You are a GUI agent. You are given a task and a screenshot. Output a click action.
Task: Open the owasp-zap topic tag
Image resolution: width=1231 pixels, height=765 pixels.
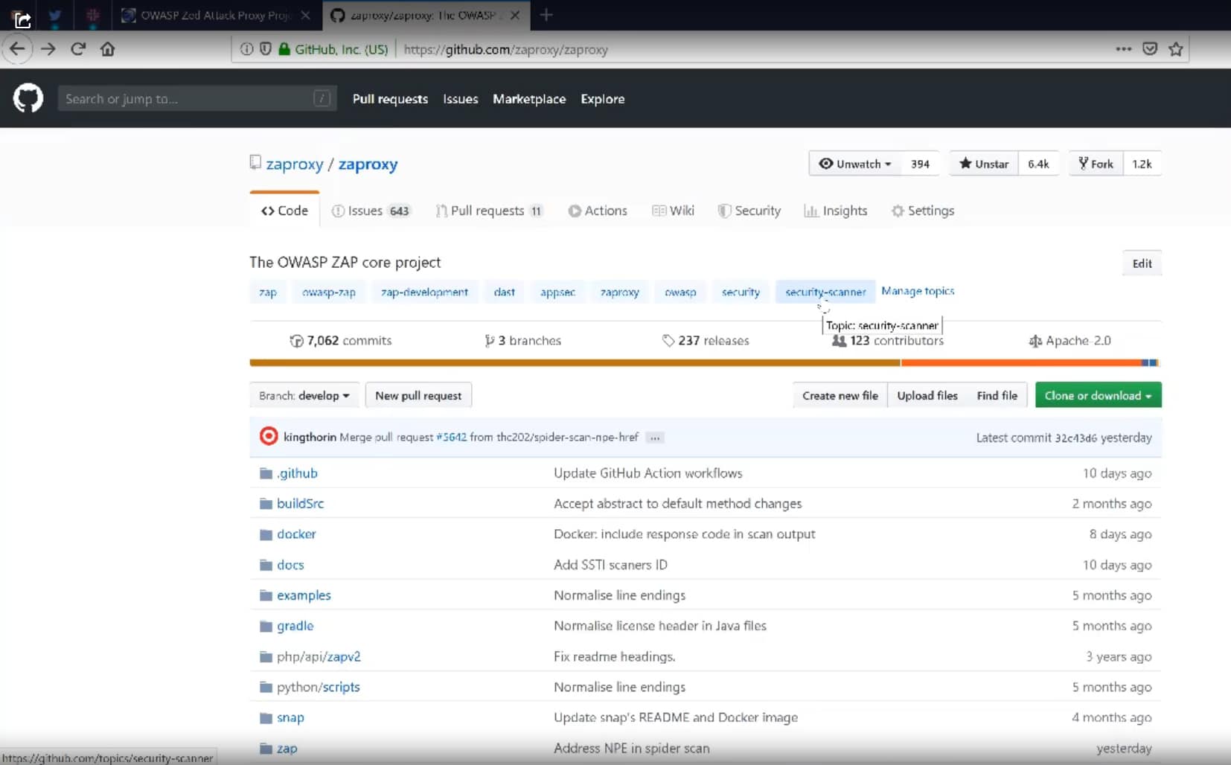[x=328, y=292]
